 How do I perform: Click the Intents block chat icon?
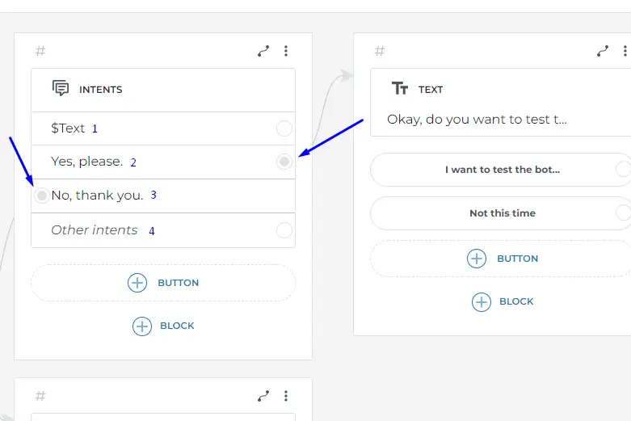[x=61, y=89]
